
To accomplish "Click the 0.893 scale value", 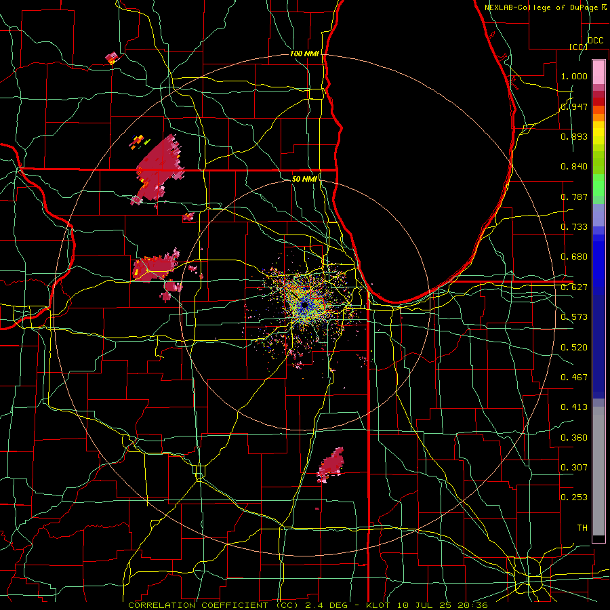I will [574, 136].
